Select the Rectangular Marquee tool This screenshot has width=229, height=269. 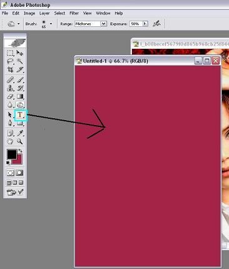(x=10, y=53)
